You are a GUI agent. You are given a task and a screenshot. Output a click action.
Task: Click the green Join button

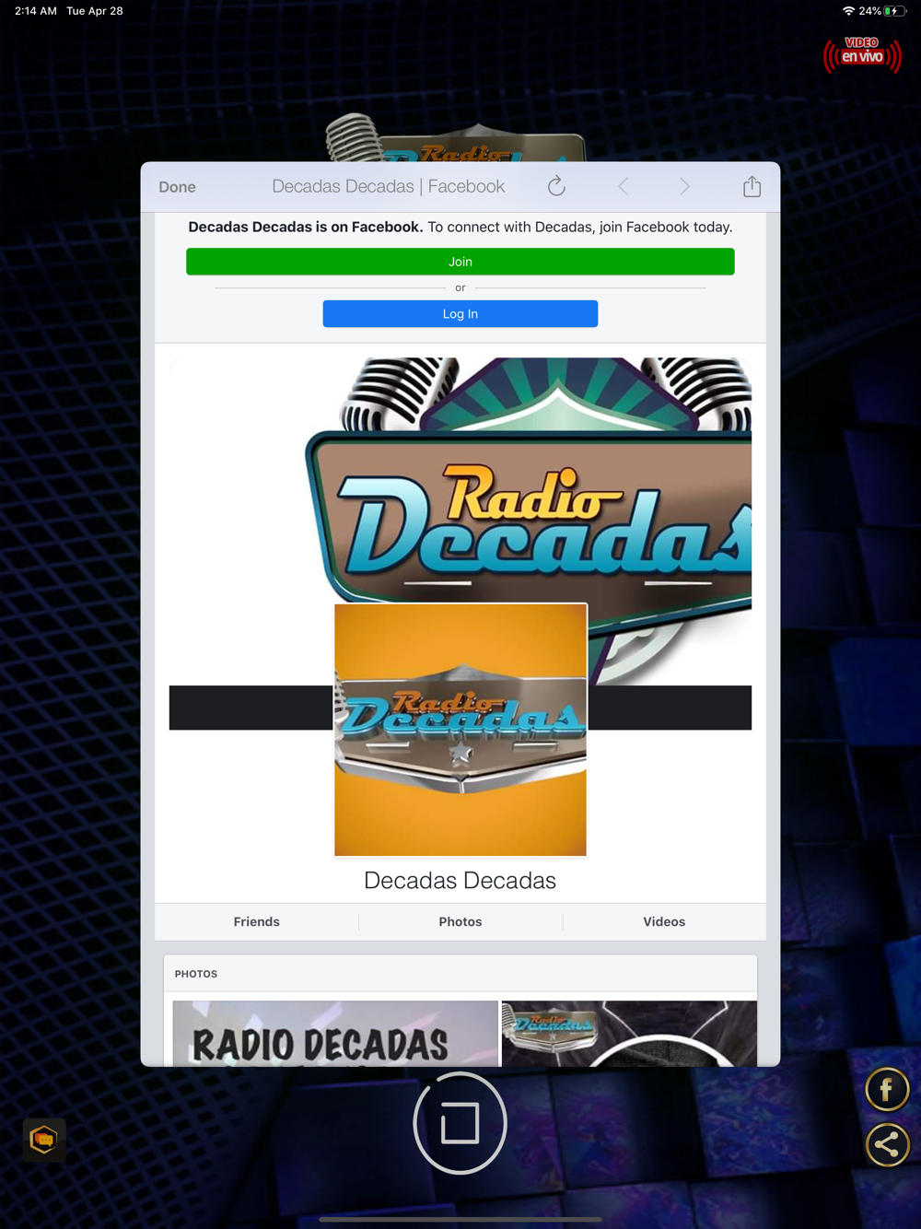click(x=460, y=262)
